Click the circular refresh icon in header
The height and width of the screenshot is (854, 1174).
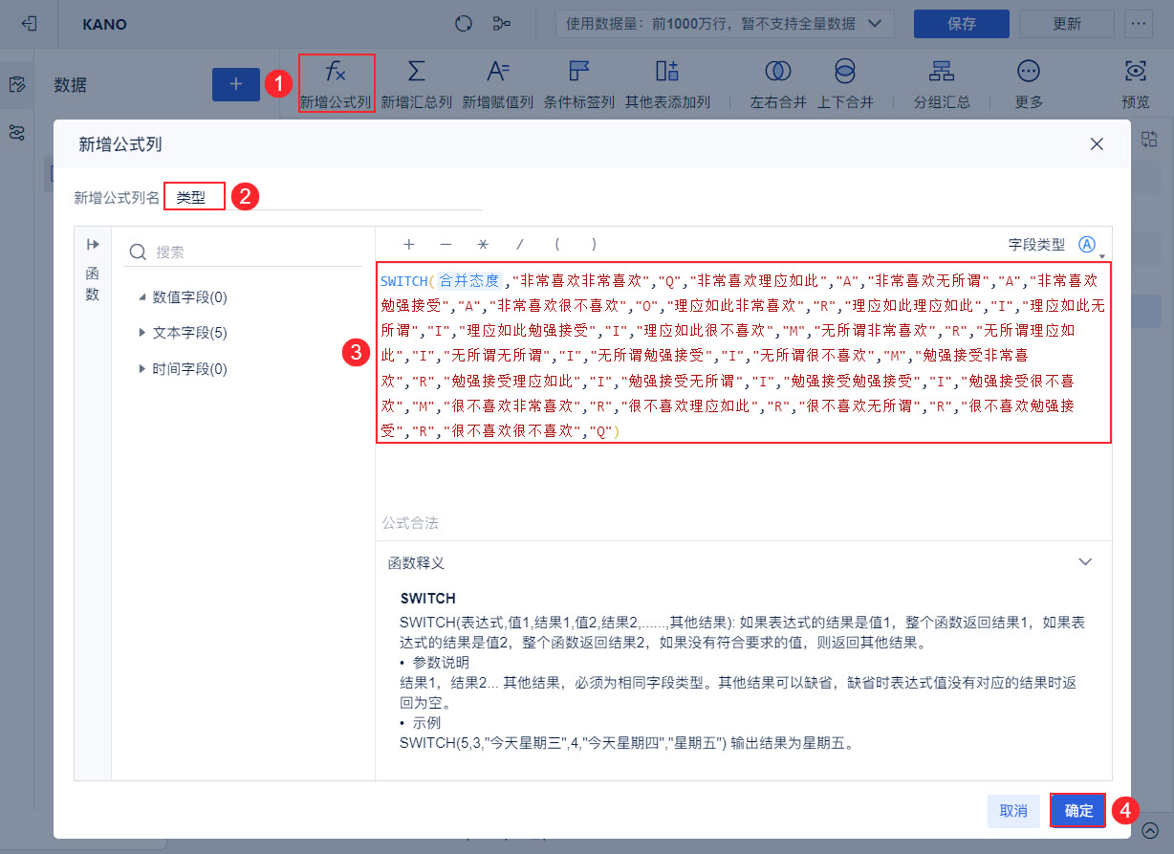pyautogui.click(x=464, y=24)
